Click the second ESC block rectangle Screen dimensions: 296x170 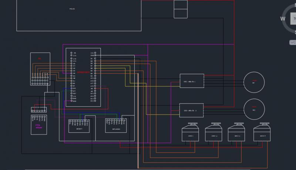192,110
